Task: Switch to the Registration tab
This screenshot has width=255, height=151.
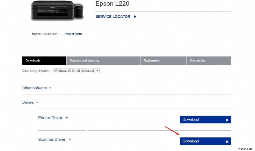Action: pos(163,61)
